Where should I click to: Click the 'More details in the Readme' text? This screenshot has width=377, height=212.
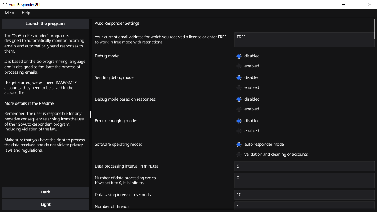point(29,103)
